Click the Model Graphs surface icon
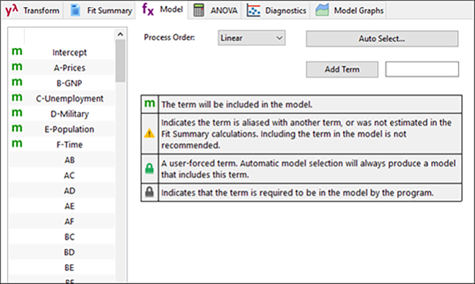Viewport: 475px width, 284px height. (322, 10)
